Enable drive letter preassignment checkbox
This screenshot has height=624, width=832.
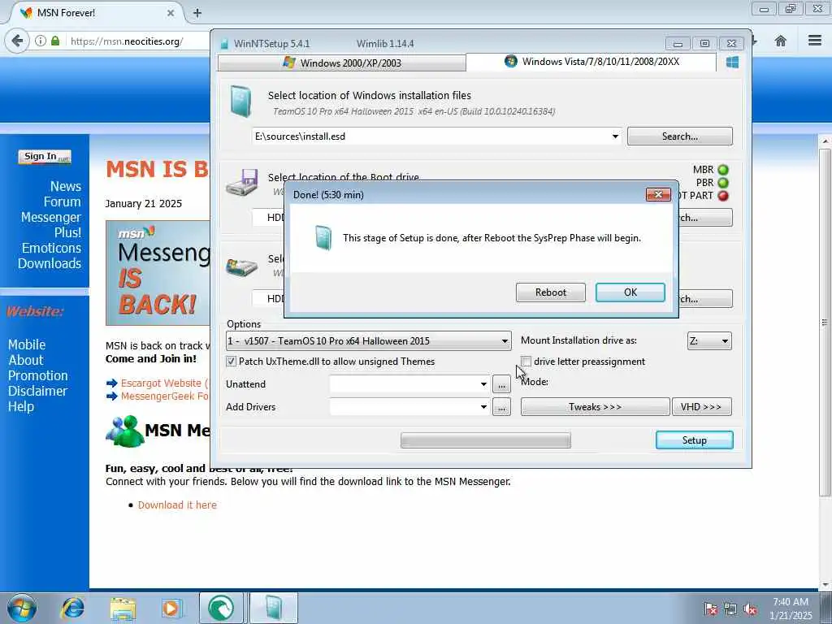[x=526, y=362]
